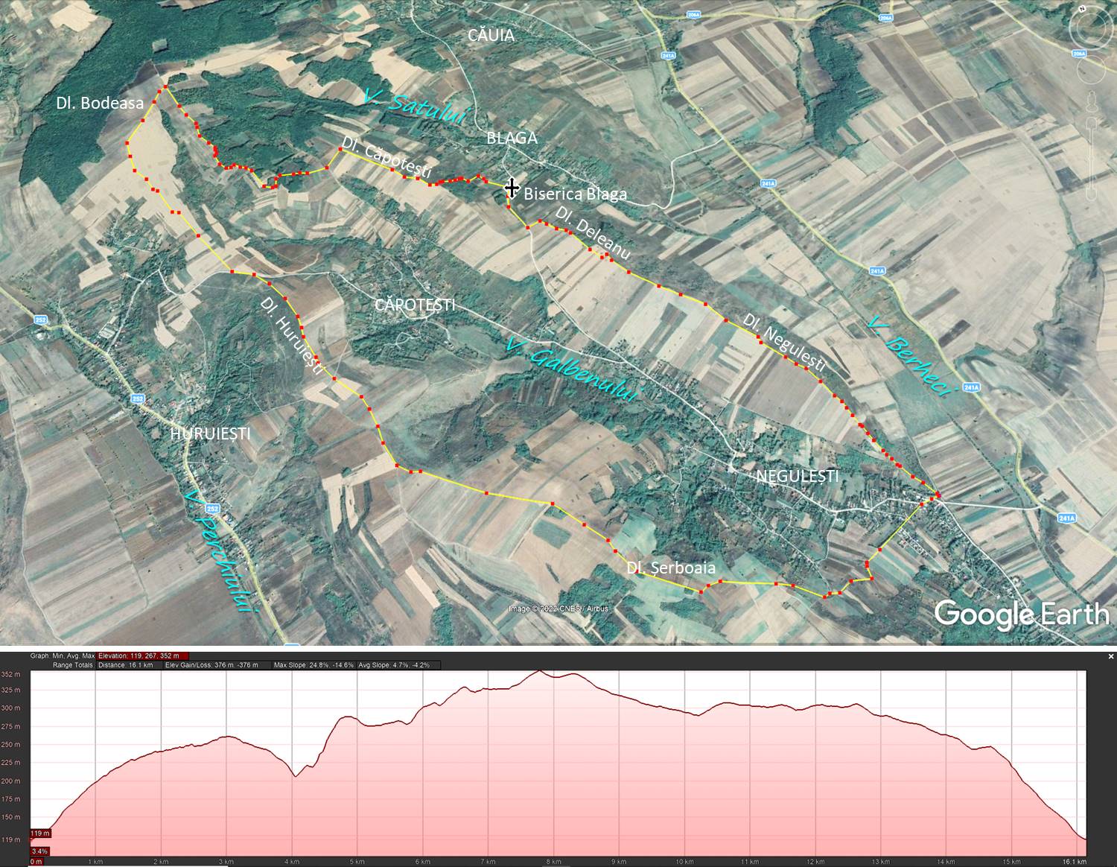This screenshot has height=867, width=1117.
Task: Click the Google Earth logo
Action: (x=1021, y=614)
